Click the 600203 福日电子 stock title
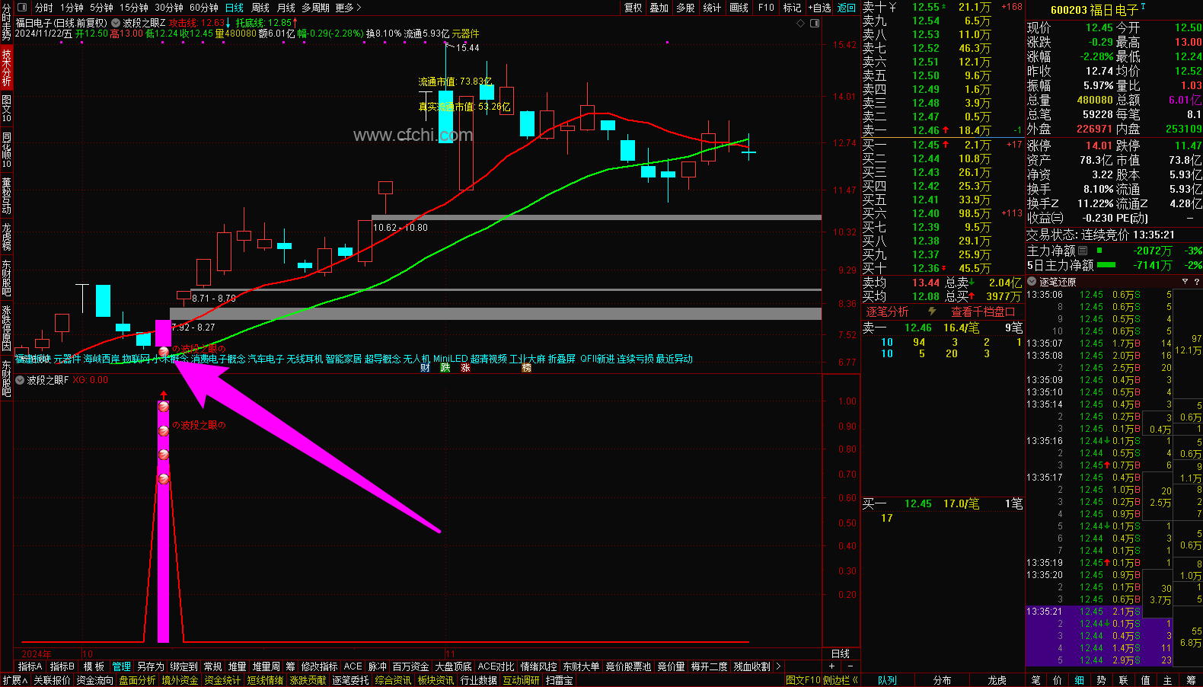The width and height of the screenshot is (1203, 687). [x=1094, y=10]
